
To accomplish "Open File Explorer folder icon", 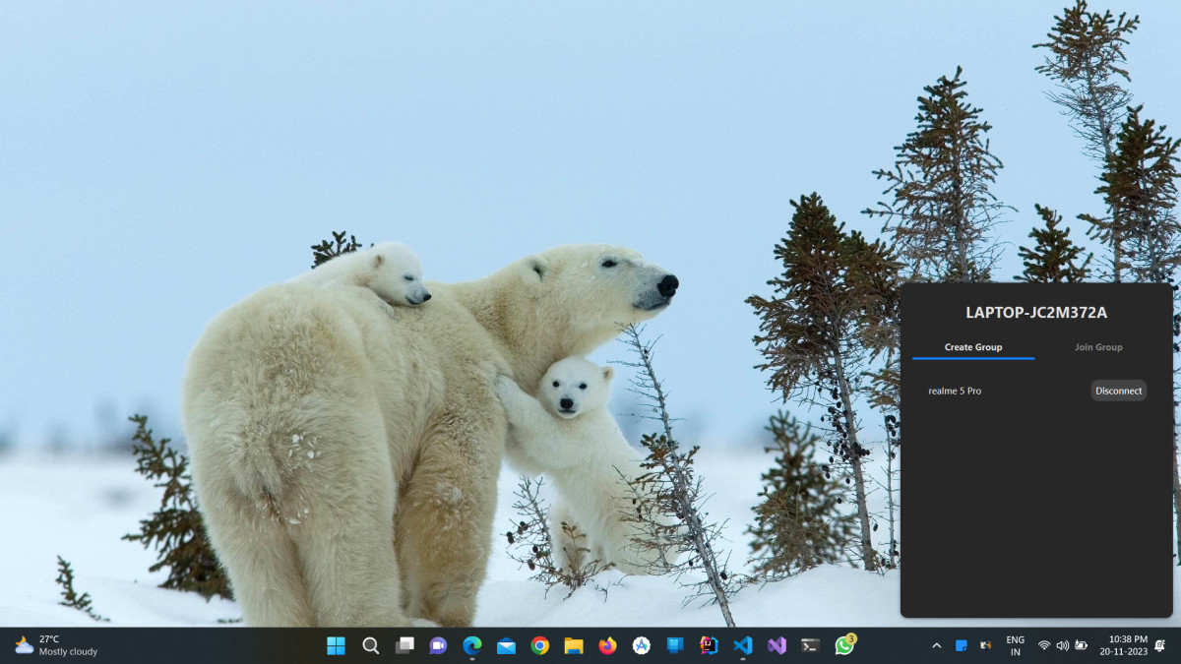I will coord(574,645).
